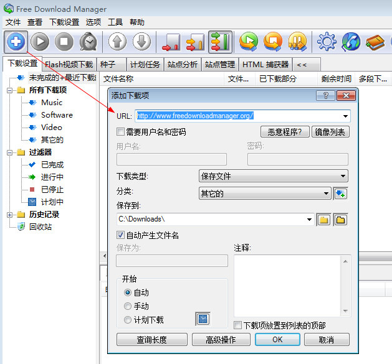Open the 文件 menu
Image resolution: width=392 pixels, height=364 pixels.
[x=13, y=22]
